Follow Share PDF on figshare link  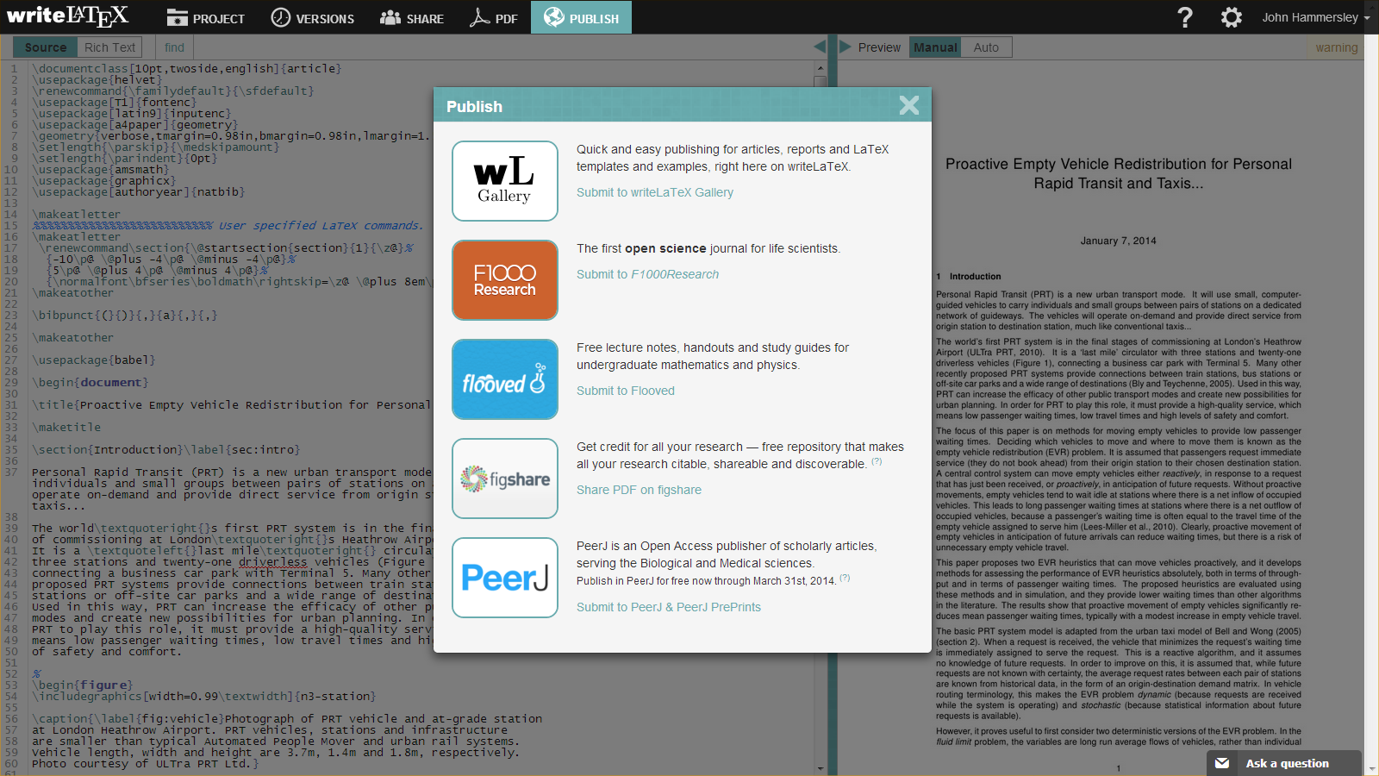click(639, 490)
